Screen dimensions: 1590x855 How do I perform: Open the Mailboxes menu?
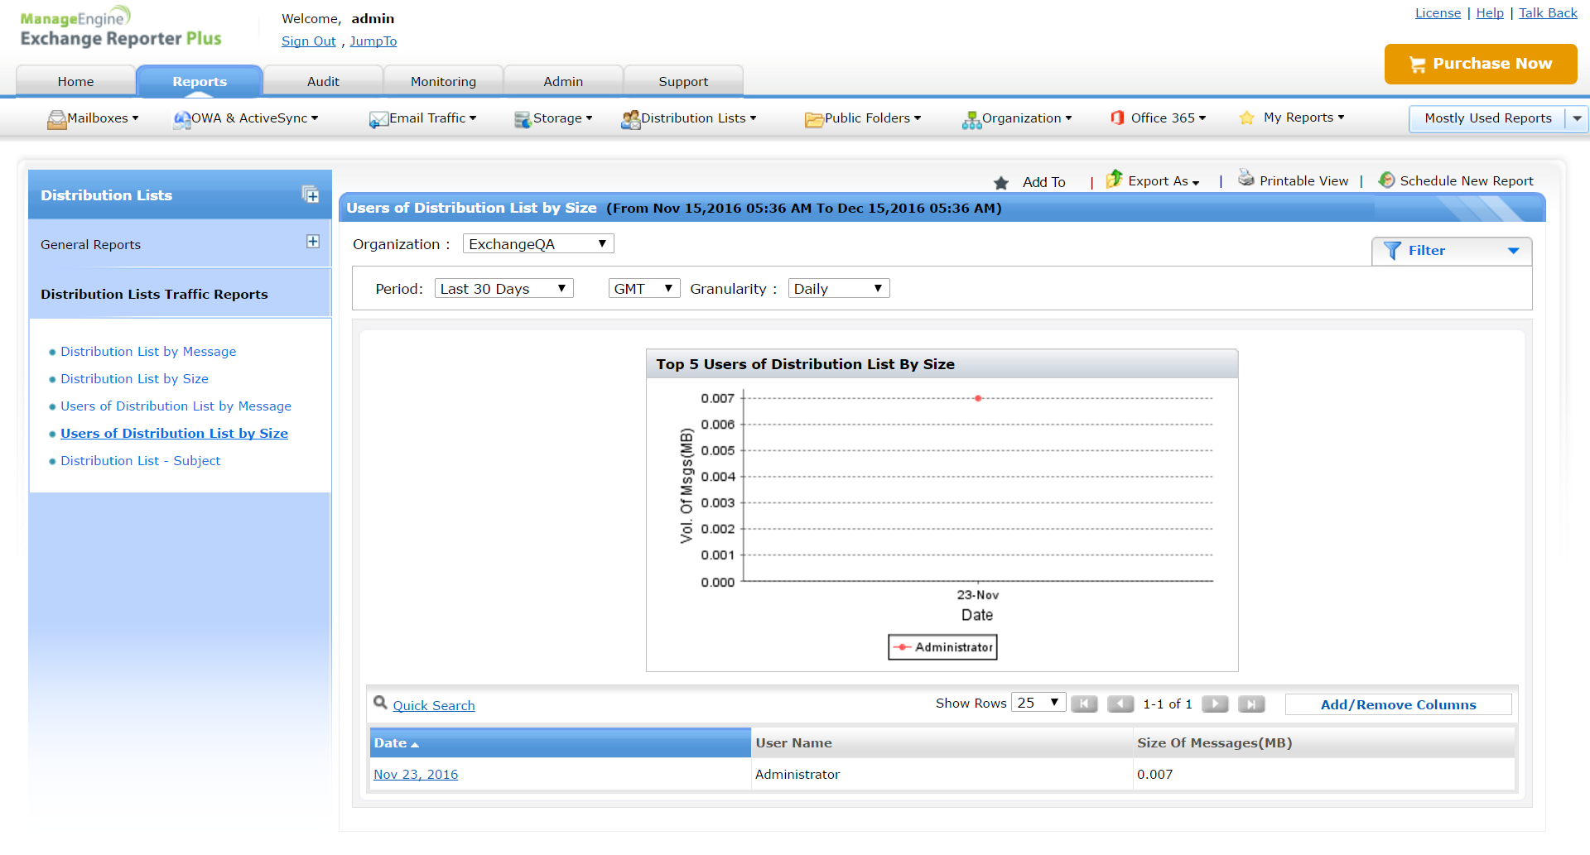click(x=93, y=118)
